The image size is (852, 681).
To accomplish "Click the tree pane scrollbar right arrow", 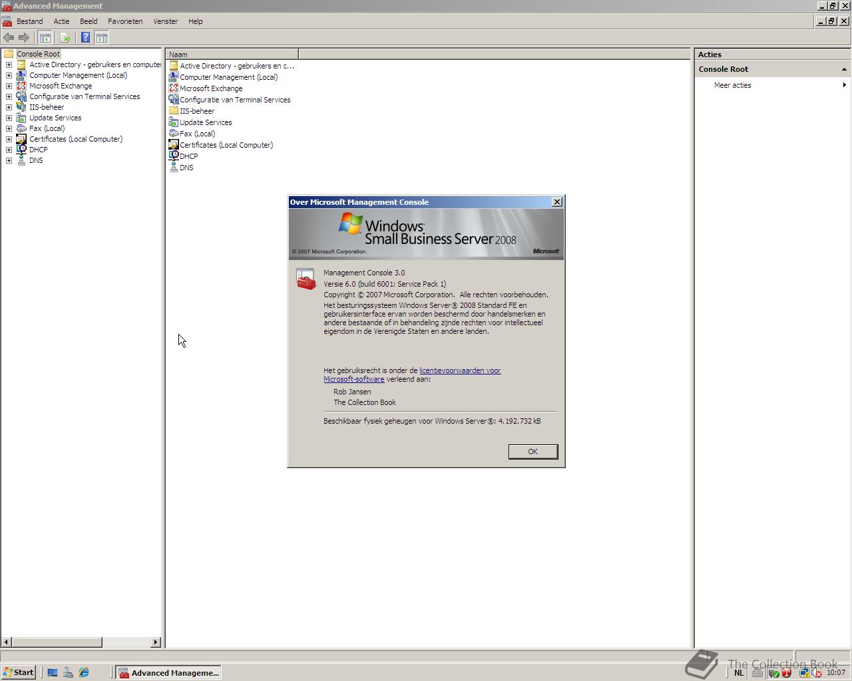I will pos(156,642).
